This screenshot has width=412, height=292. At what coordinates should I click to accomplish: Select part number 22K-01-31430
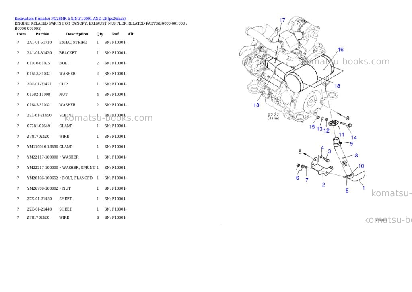pyautogui.click(x=39, y=199)
